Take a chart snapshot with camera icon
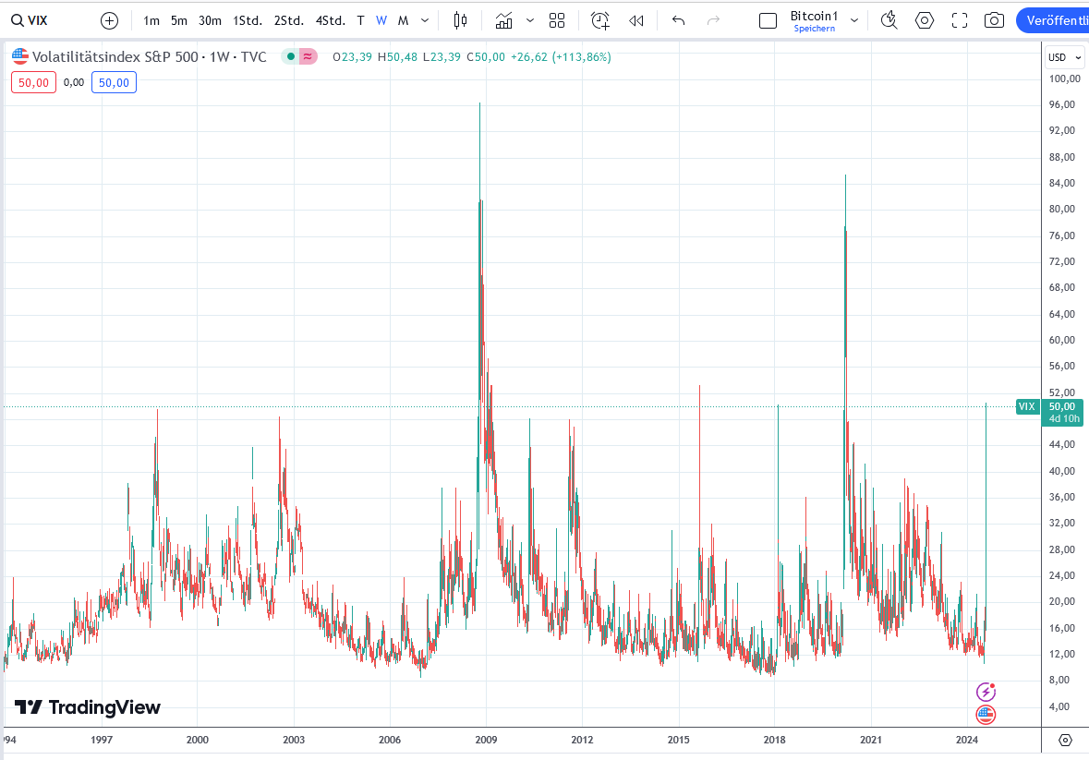This screenshot has width=1089, height=760. (x=994, y=20)
